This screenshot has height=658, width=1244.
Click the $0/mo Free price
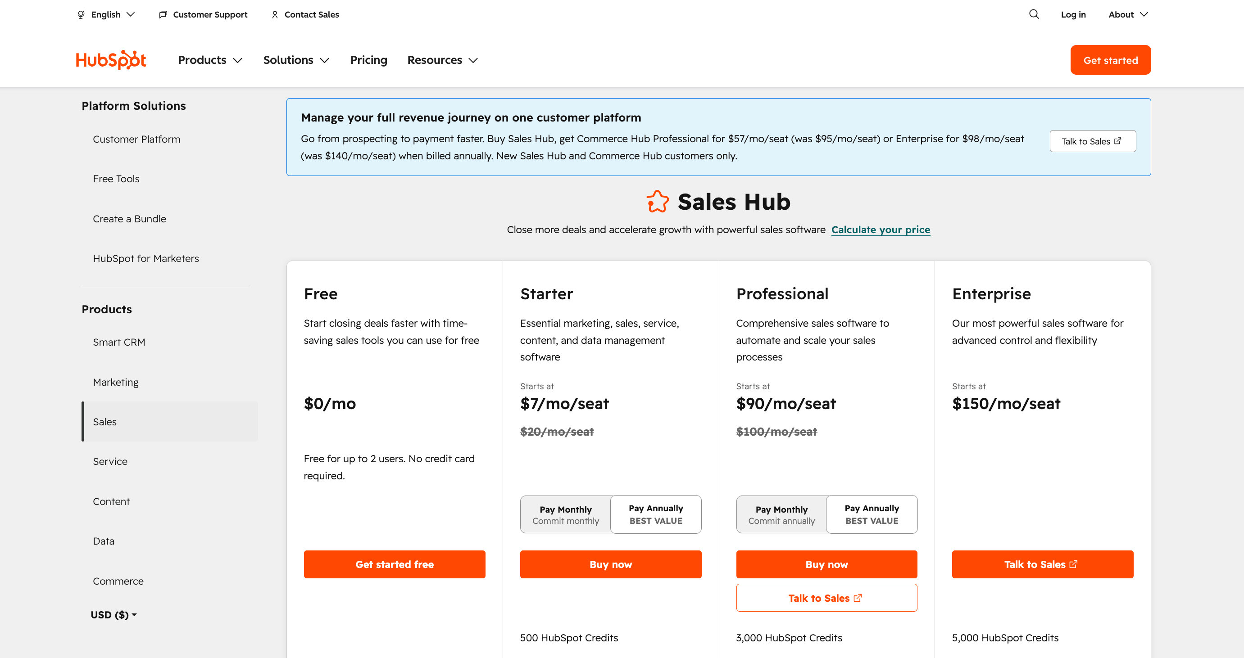pos(330,403)
